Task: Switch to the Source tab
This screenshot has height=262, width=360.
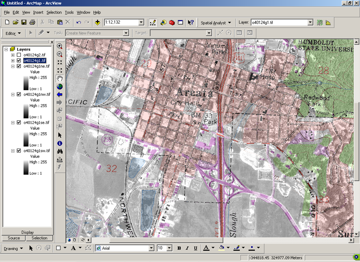Action: click(14, 238)
